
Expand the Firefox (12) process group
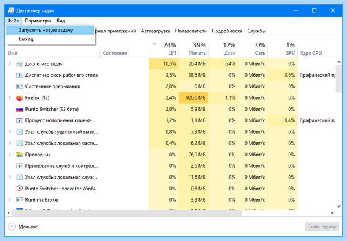9,97
